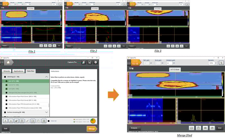Viewport: 225px width, 139px height.
Task: Toggle the stitching folder checkbox
Action: click(5, 77)
